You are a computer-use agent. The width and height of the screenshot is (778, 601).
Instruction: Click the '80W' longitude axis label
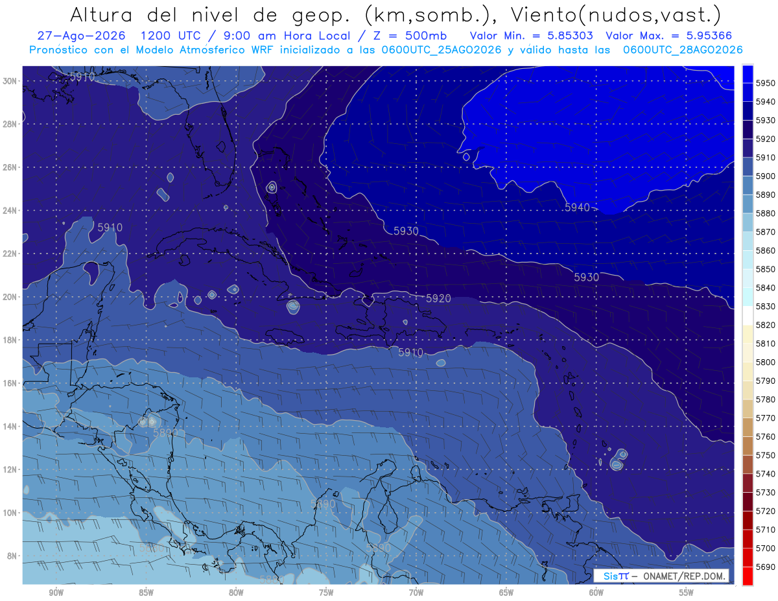[236, 593]
